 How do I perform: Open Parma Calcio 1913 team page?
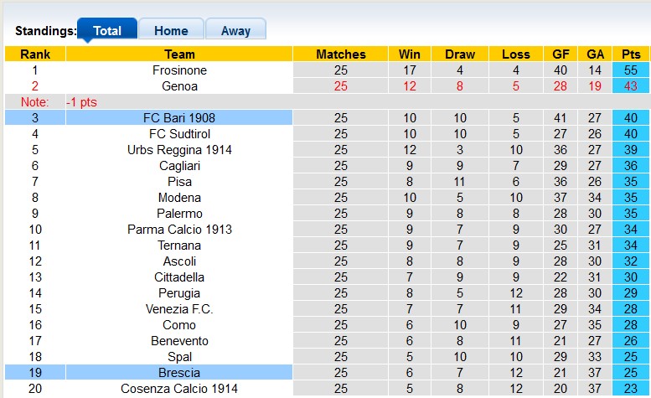[x=179, y=230]
